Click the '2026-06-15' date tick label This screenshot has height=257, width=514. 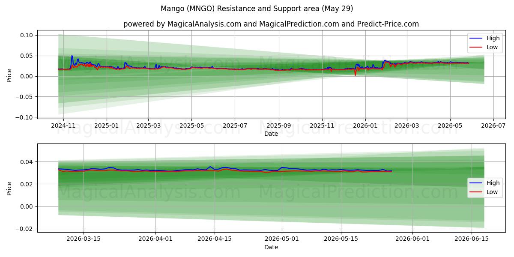(472, 239)
